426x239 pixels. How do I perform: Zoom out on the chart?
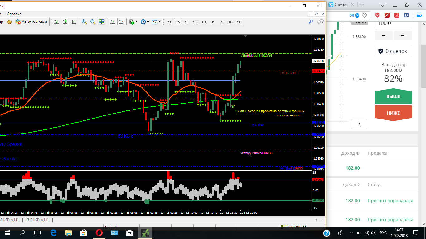(x=93, y=22)
